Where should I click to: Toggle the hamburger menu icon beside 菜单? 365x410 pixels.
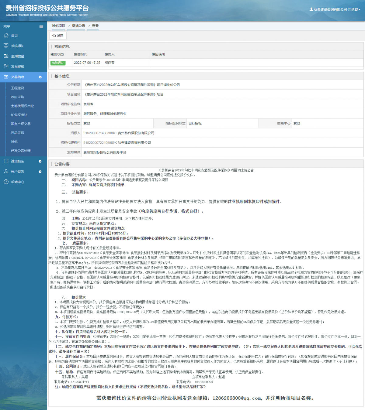pos(41,26)
